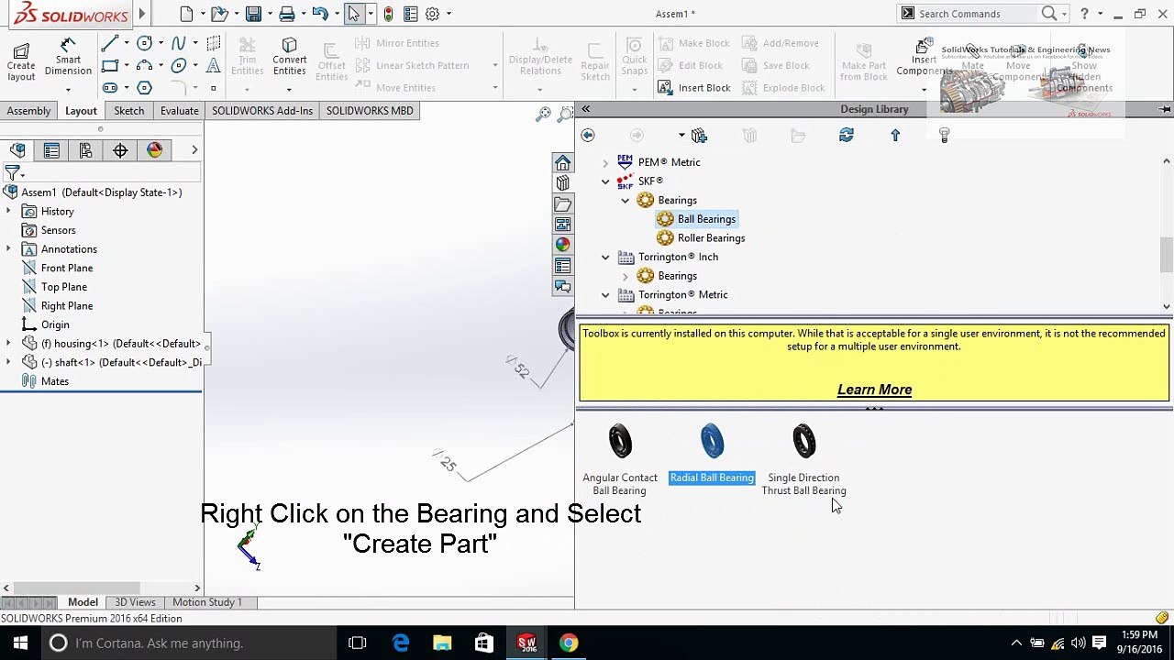Expand the Annotations node
This screenshot has width=1174, height=660.
tap(8, 249)
